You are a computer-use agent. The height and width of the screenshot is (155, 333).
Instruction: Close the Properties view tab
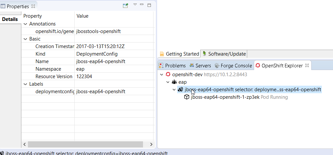(33, 6)
